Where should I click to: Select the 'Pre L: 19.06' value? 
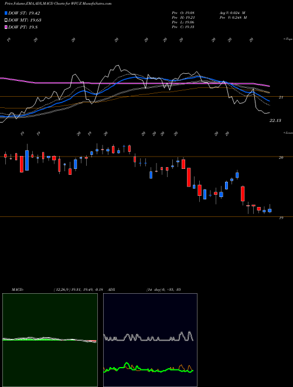tap(183, 22)
